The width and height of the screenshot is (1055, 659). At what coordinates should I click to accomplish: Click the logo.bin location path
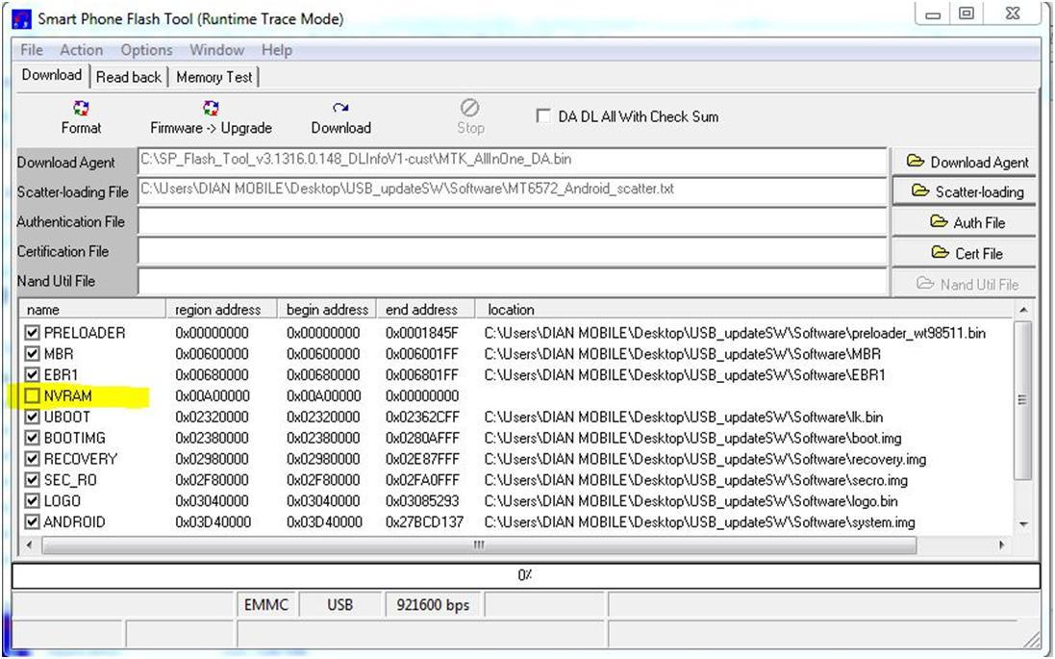click(x=691, y=501)
